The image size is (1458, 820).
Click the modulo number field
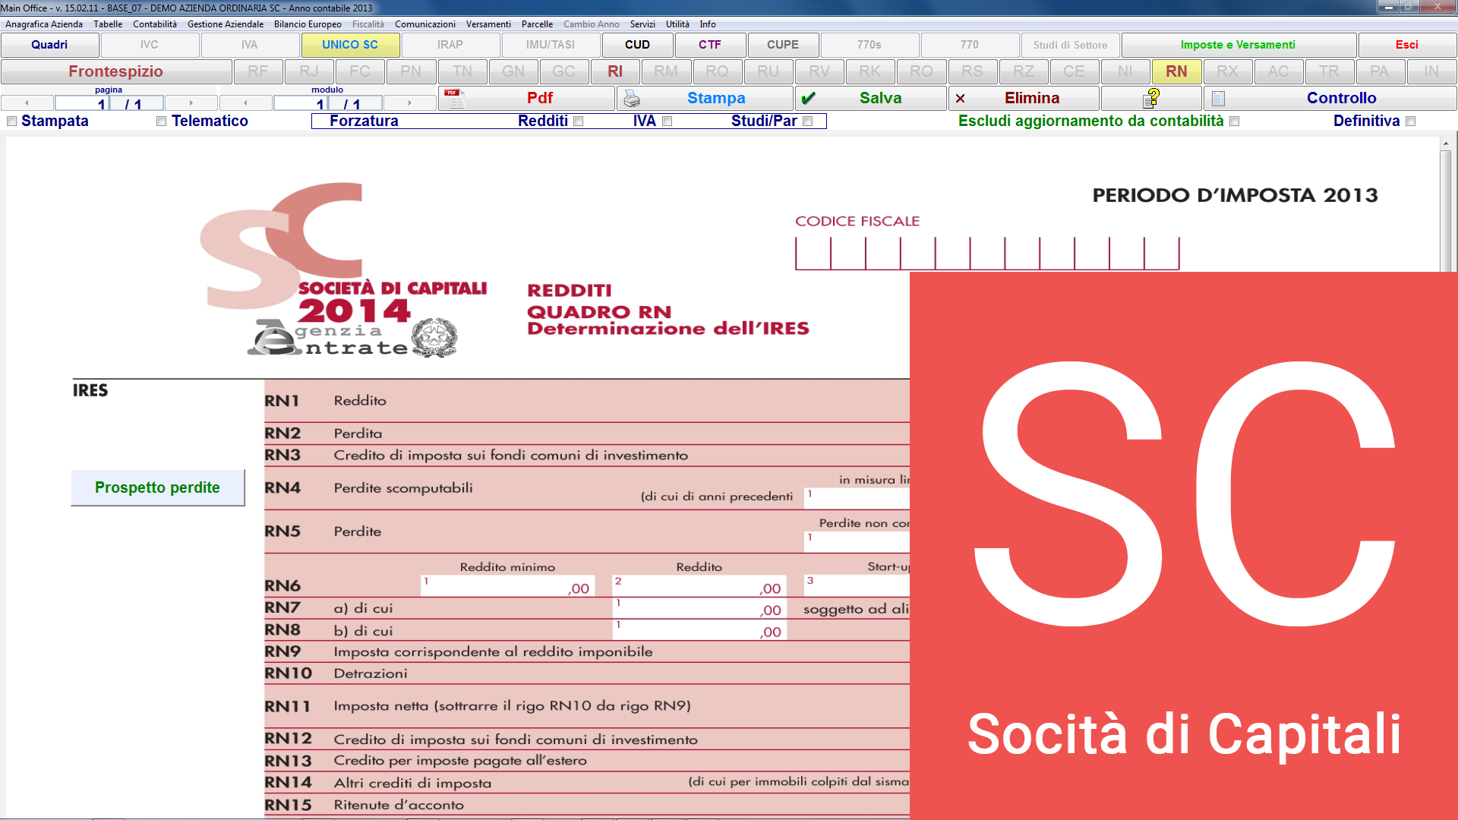point(300,103)
